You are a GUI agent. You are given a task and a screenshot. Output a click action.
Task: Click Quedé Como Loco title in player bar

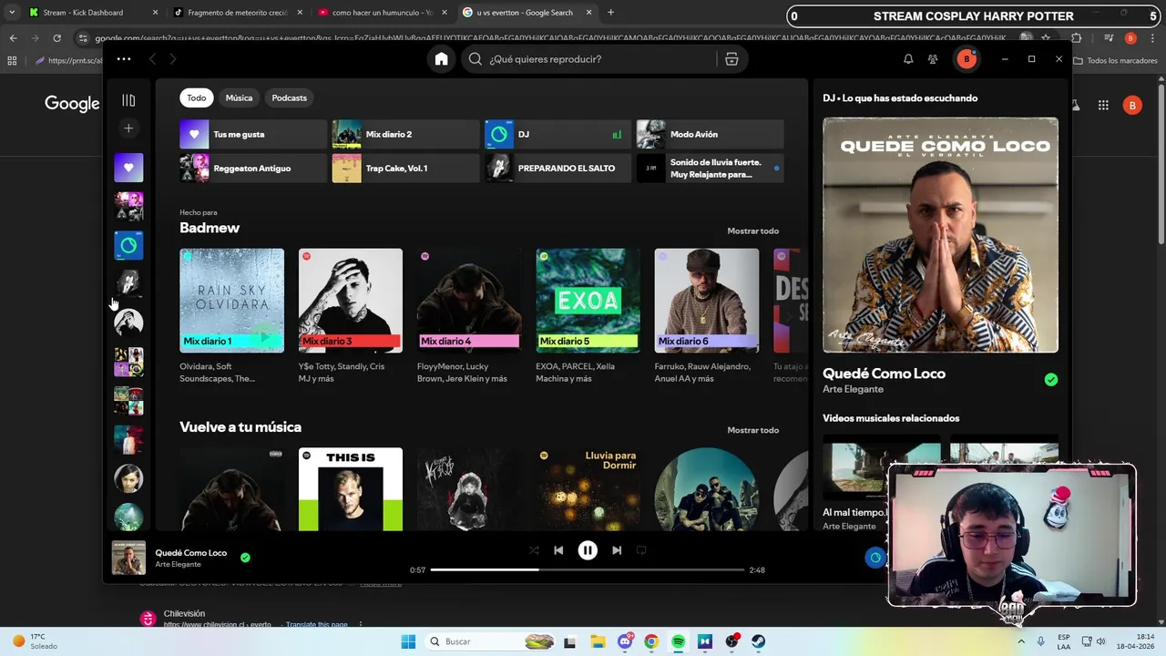pyautogui.click(x=191, y=553)
